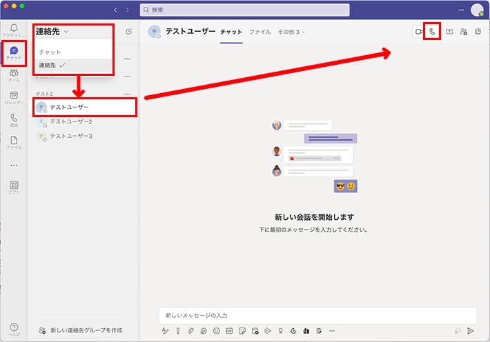Open settings ellipsis in title bar
Screen dimensions: 490x342
461,10
